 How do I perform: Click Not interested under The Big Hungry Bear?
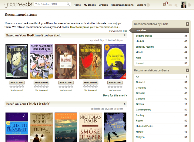tap(90, 90)
